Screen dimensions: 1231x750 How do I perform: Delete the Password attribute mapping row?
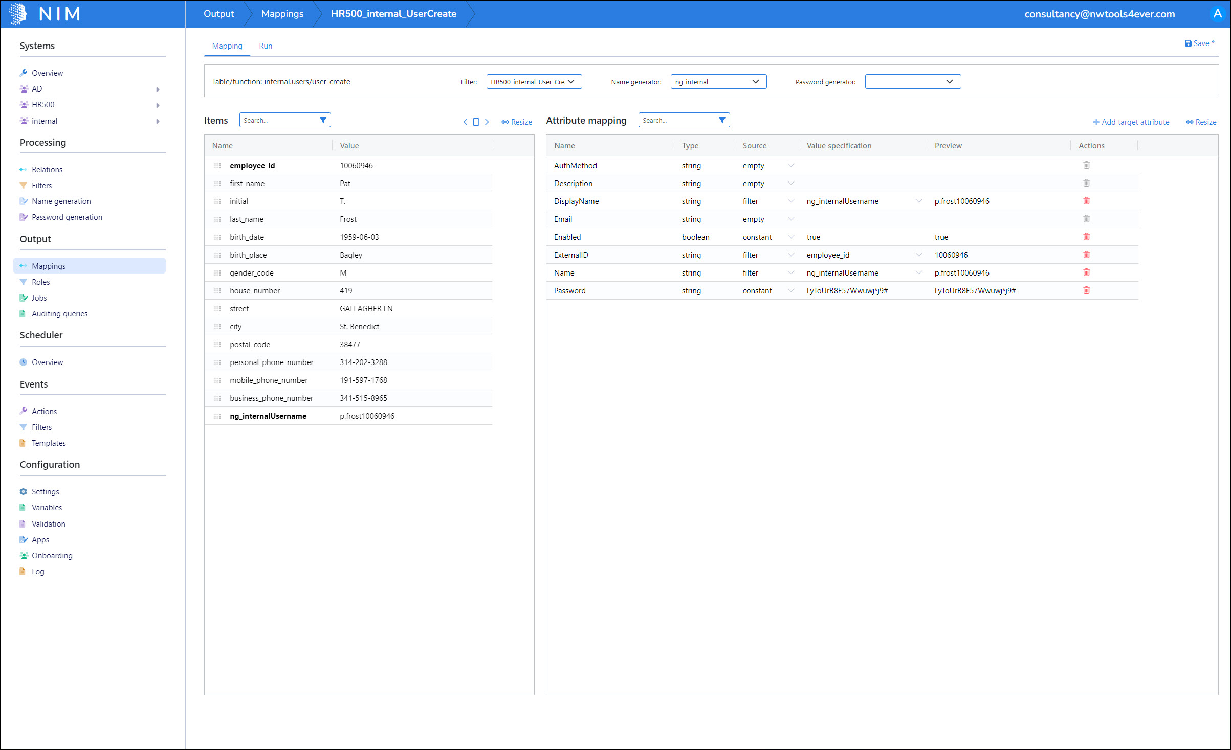click(1086, 290)
